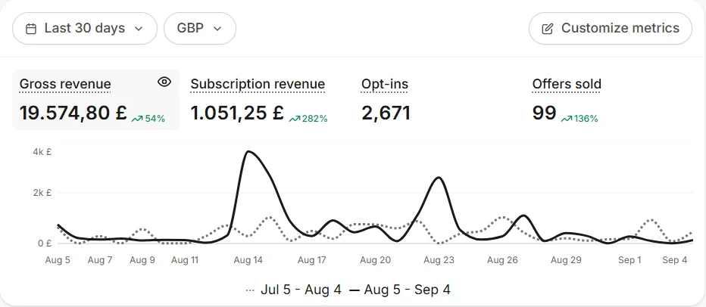Click the 2,671 opt-ins value

[x=386, y=113]
